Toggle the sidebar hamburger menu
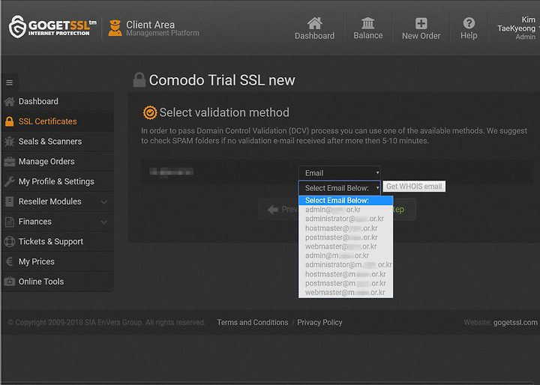This screenshot has width=540, height=385. click(10, 82)
